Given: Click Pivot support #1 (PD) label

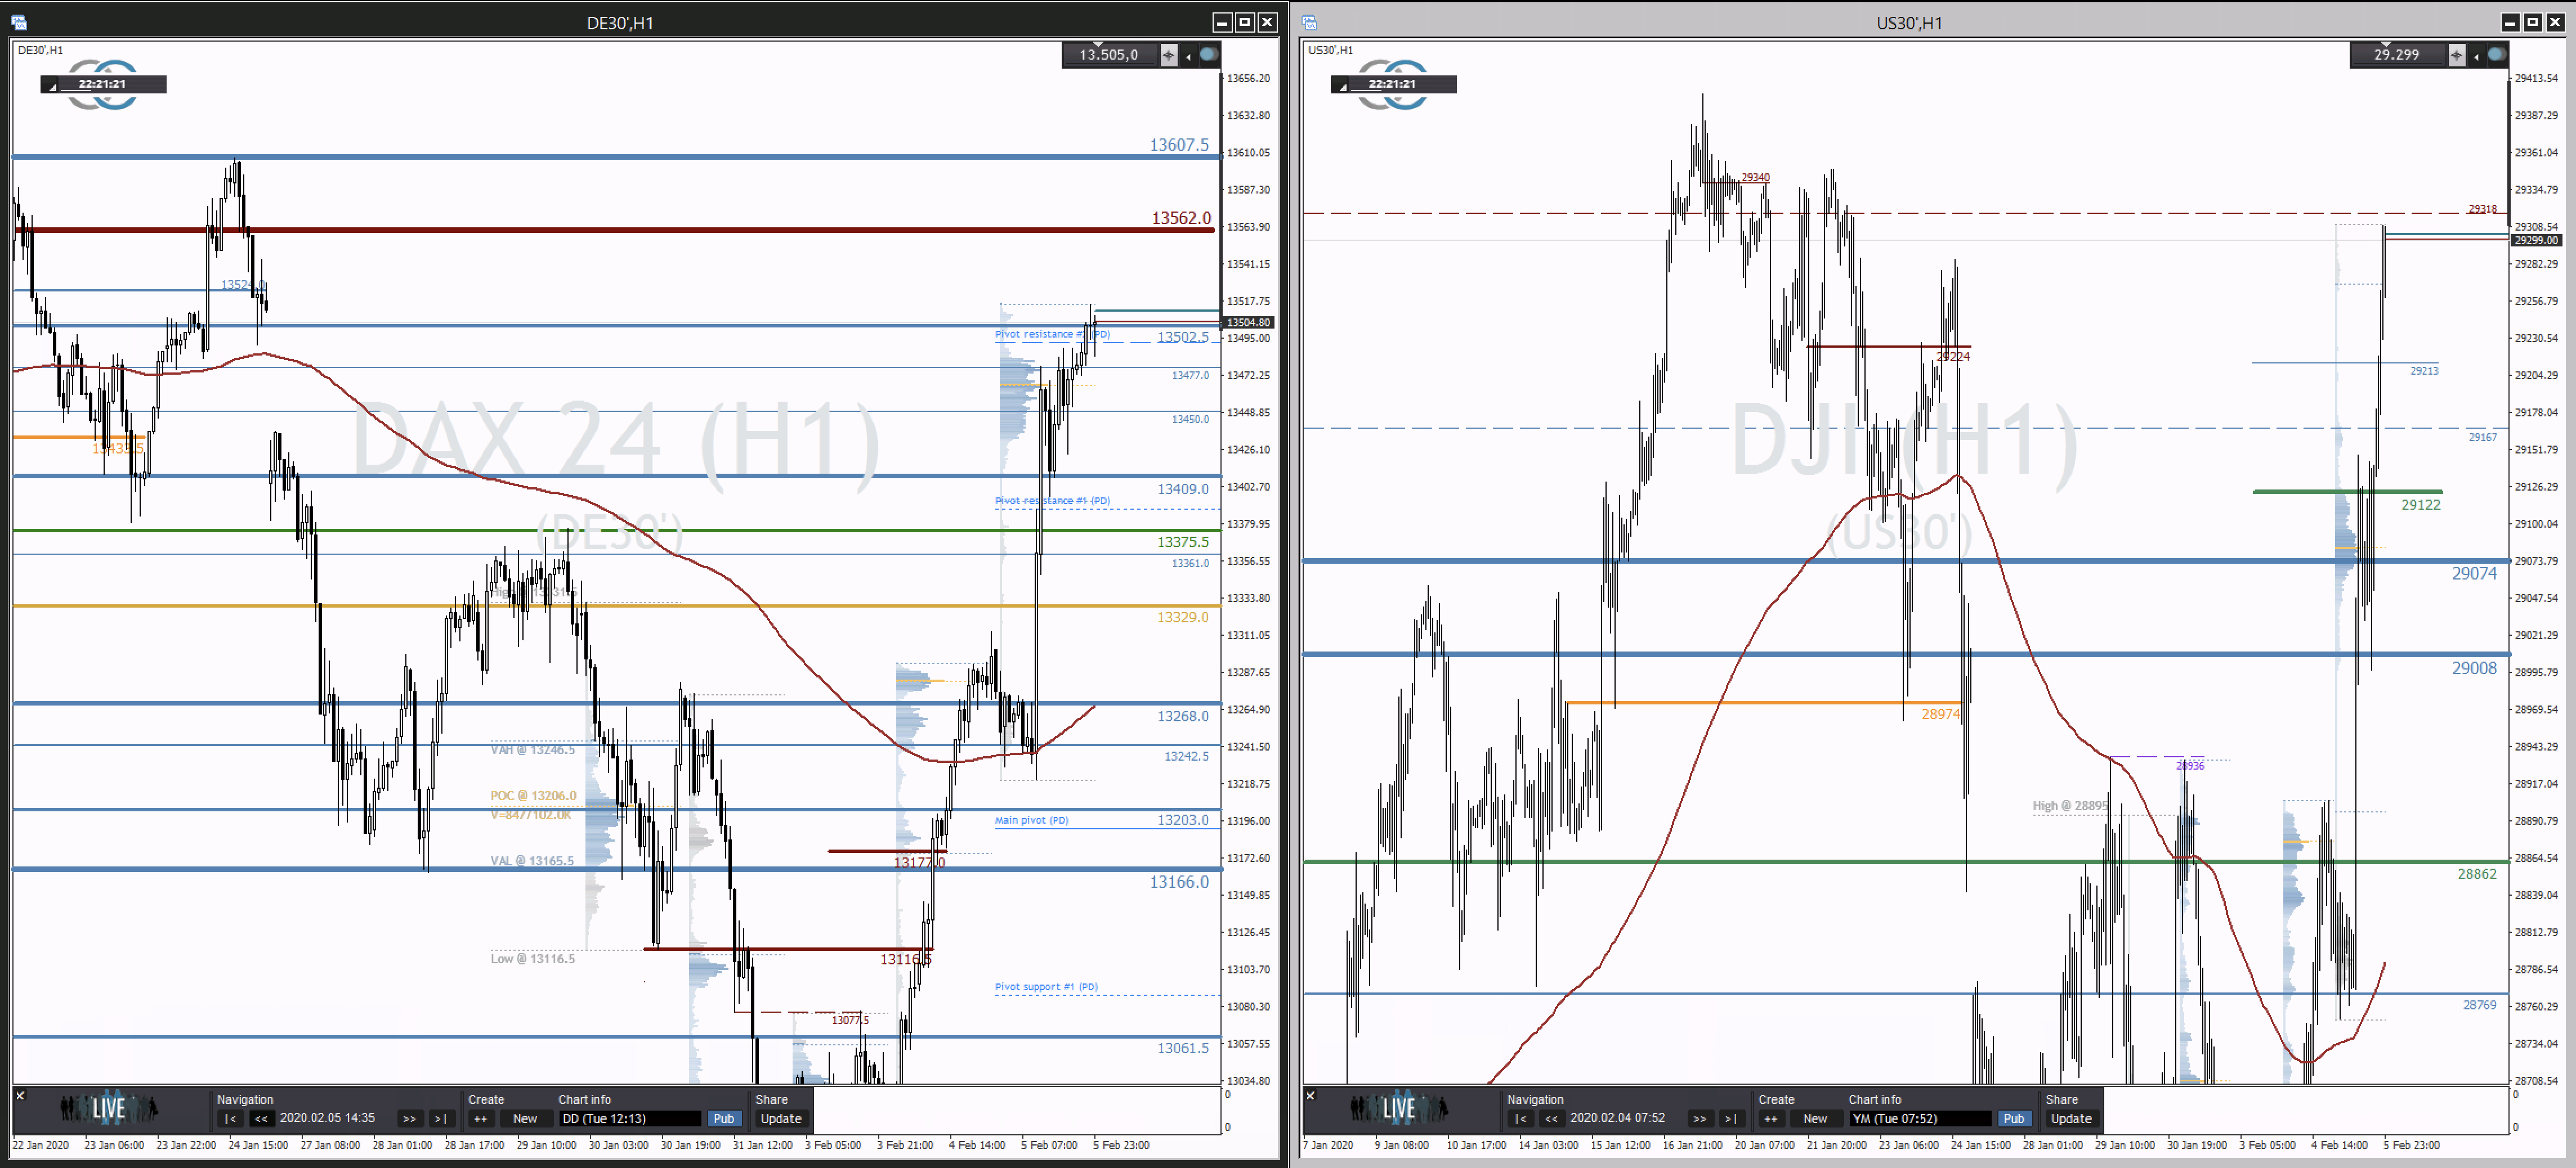Looking at the screenshot, I should (1046, 986).
